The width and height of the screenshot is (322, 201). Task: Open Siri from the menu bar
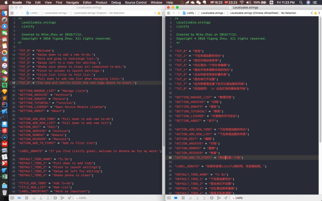[308, 2]
